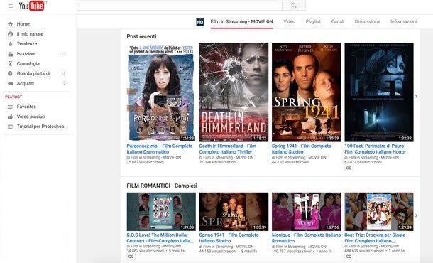Open the S.O.S Love video thumbnail
This screenshot has width=433, height=263.
tap(161, 212)
